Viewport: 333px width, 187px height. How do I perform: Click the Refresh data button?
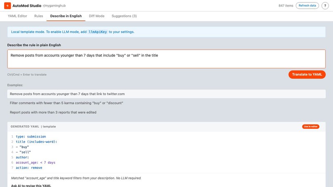point(307,5)
